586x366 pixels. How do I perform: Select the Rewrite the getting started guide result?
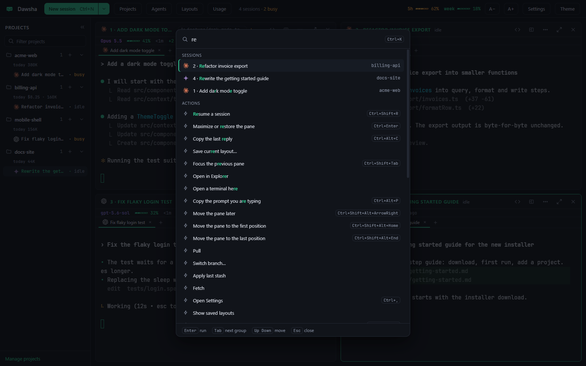[x=291, y=78]
